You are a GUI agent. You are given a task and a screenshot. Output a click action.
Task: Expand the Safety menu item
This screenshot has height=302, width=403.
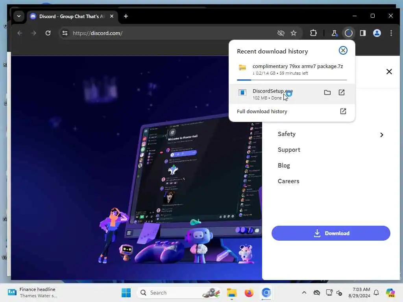[331, 134]
